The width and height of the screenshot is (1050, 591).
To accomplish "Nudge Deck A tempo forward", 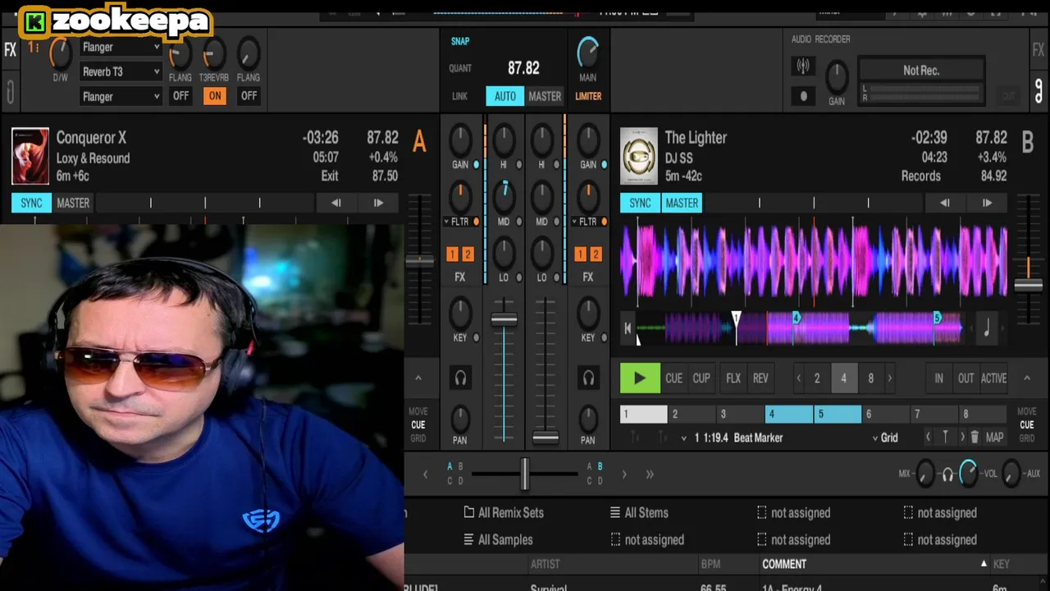I will click(x=378, y=203).
